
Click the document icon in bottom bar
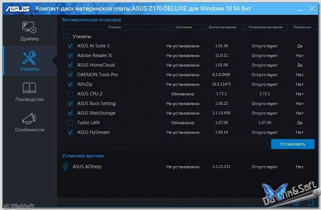(x=310, y=203)
